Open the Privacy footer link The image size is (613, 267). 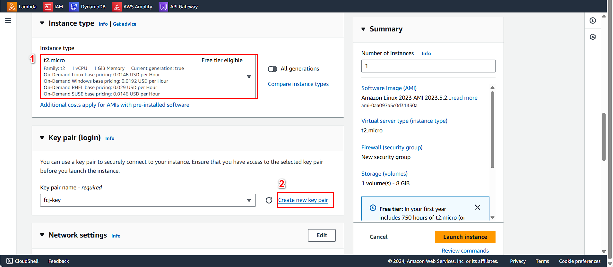pos(518,261)
